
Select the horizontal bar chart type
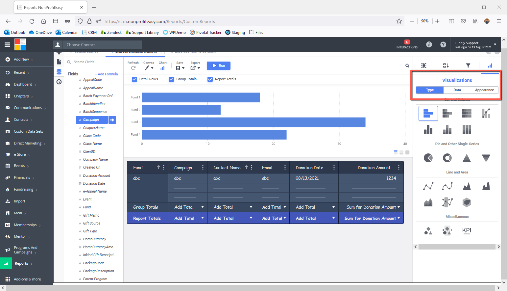coord(428,113)
